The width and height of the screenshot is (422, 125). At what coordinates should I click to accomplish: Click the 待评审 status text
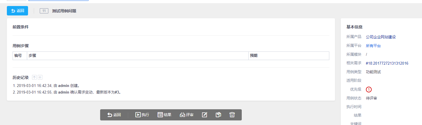tap(371, 98)
